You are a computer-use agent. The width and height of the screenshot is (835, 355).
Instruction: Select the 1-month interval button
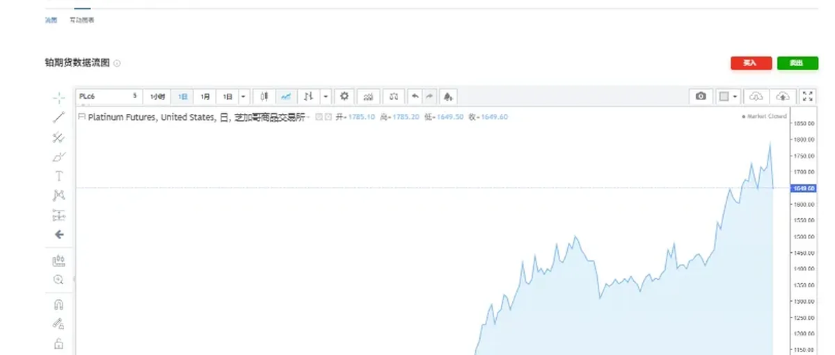pyautogui.click(x=205, y=97)
